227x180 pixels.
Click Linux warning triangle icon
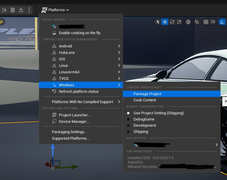[54, 65]
